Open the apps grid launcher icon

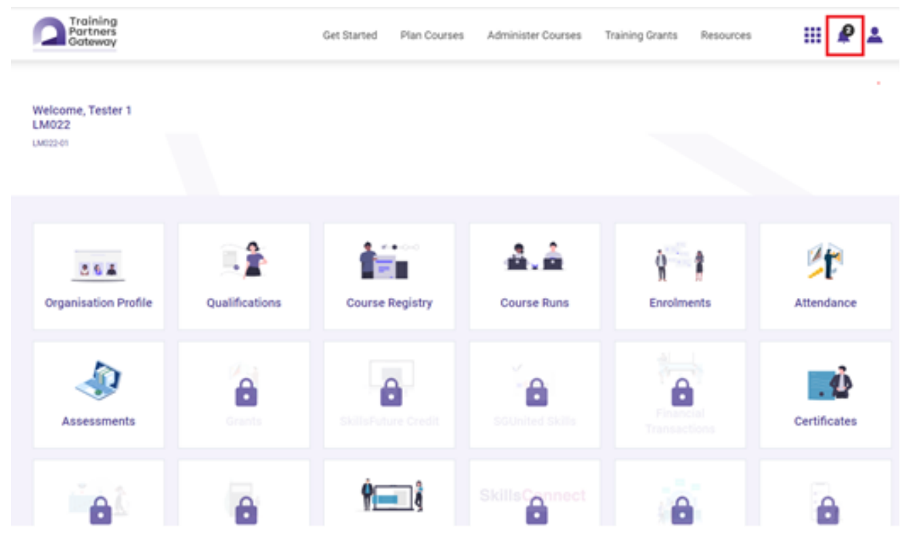tap(812, 35)
